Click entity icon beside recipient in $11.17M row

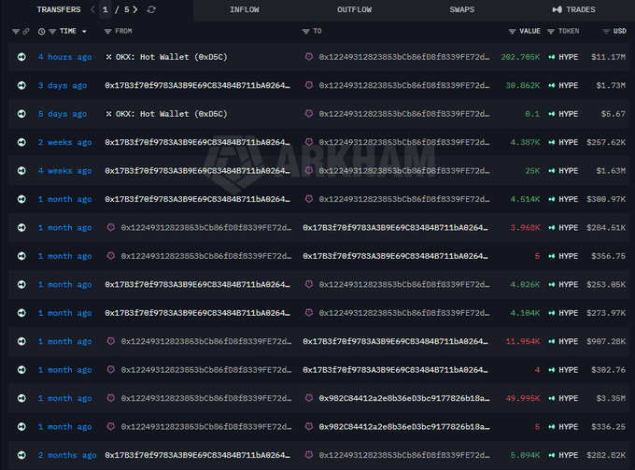308,57
